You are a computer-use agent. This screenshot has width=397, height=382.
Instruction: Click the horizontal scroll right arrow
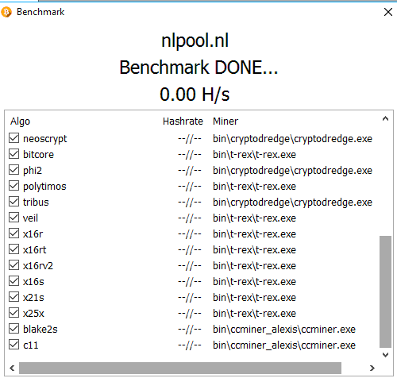(x=372, y=368)
